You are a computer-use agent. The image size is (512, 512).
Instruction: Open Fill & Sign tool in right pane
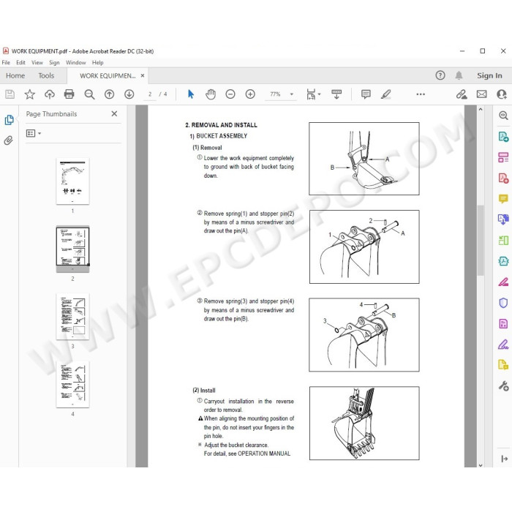click(x=503, y=345)
